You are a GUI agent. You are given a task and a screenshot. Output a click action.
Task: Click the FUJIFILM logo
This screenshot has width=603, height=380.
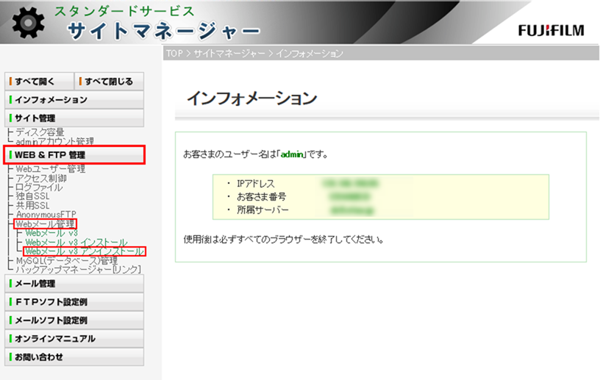551,30
